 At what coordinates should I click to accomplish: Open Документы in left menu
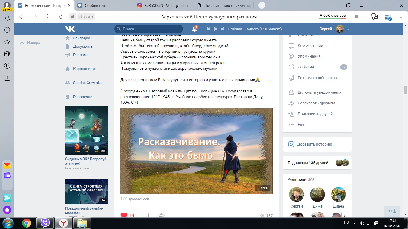click(83, 47)
